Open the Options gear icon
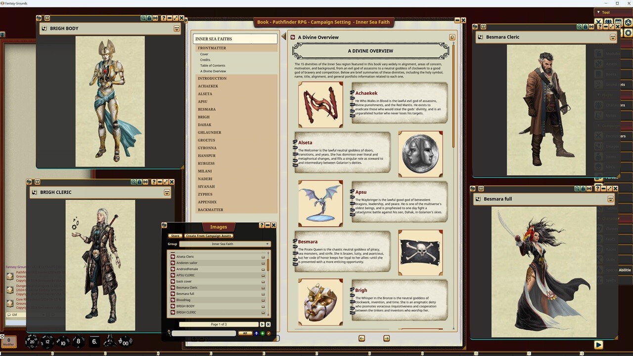633x356 pixels. coord(628,32)
